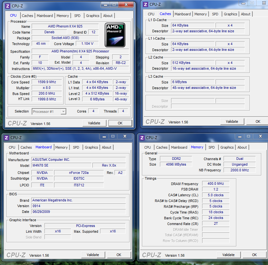Click OK in the Caches window
The height and width of the screenshot is (265, 268).
[x=258, y=122]
